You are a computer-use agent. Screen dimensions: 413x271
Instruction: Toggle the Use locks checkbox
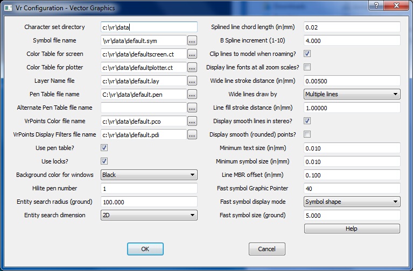[104, 161]
